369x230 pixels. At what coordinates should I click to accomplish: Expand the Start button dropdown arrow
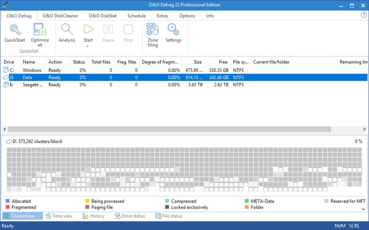(x=88, y=47)
